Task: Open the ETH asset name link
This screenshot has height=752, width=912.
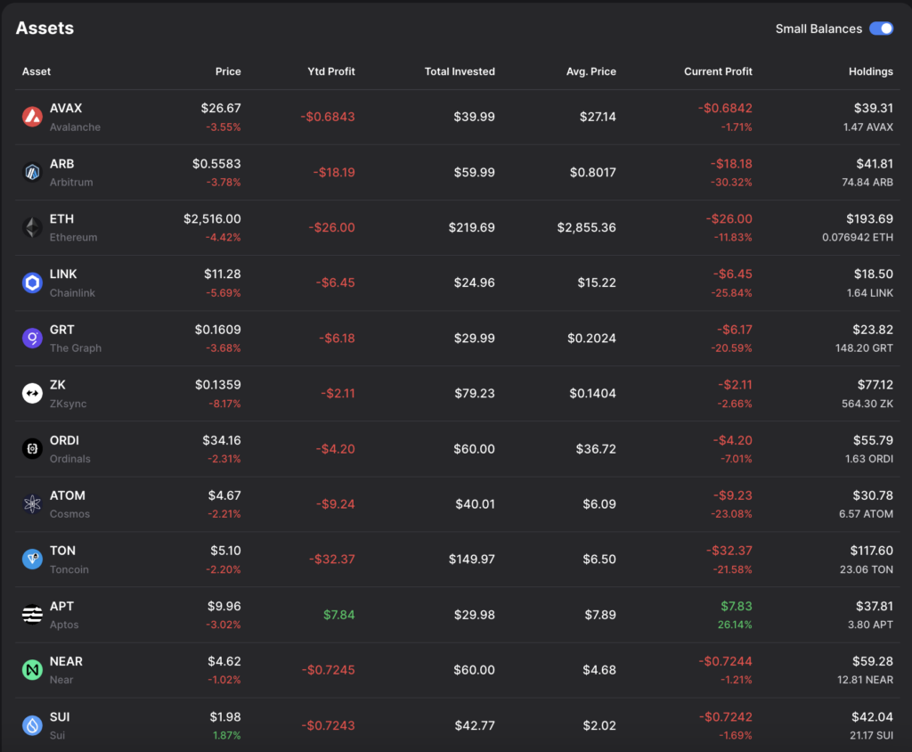Action: 62,219
